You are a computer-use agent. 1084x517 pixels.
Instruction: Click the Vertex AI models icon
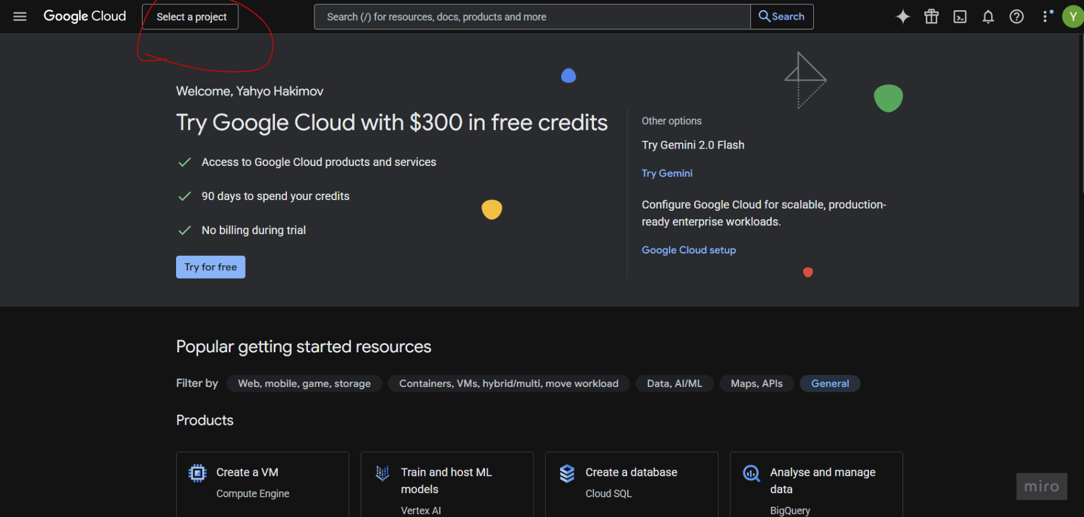pyautogui.click(x=382, y=473)
